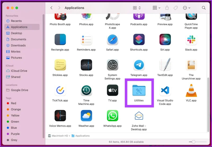Select the Blue tag
Viewport: 212px width, 147px height.
coord(22,128)
